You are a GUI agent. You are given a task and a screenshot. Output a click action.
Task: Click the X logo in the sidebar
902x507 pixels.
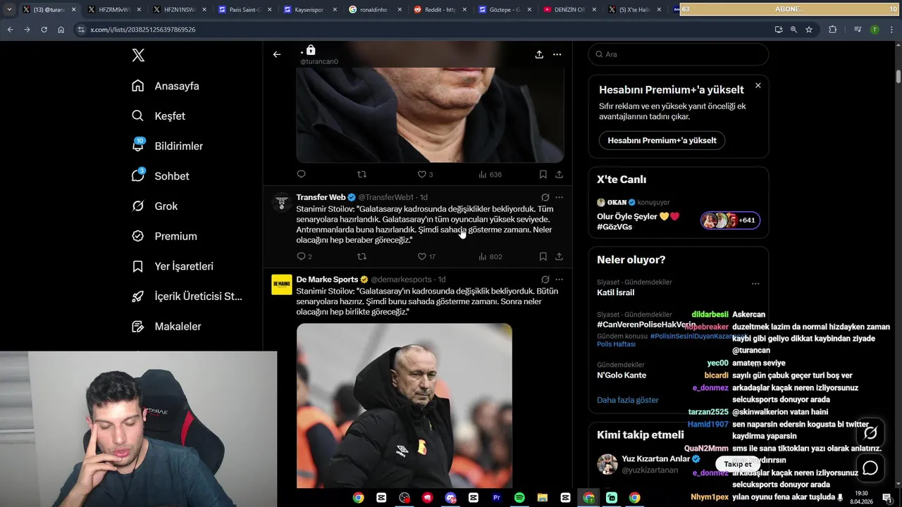point(138,56)
